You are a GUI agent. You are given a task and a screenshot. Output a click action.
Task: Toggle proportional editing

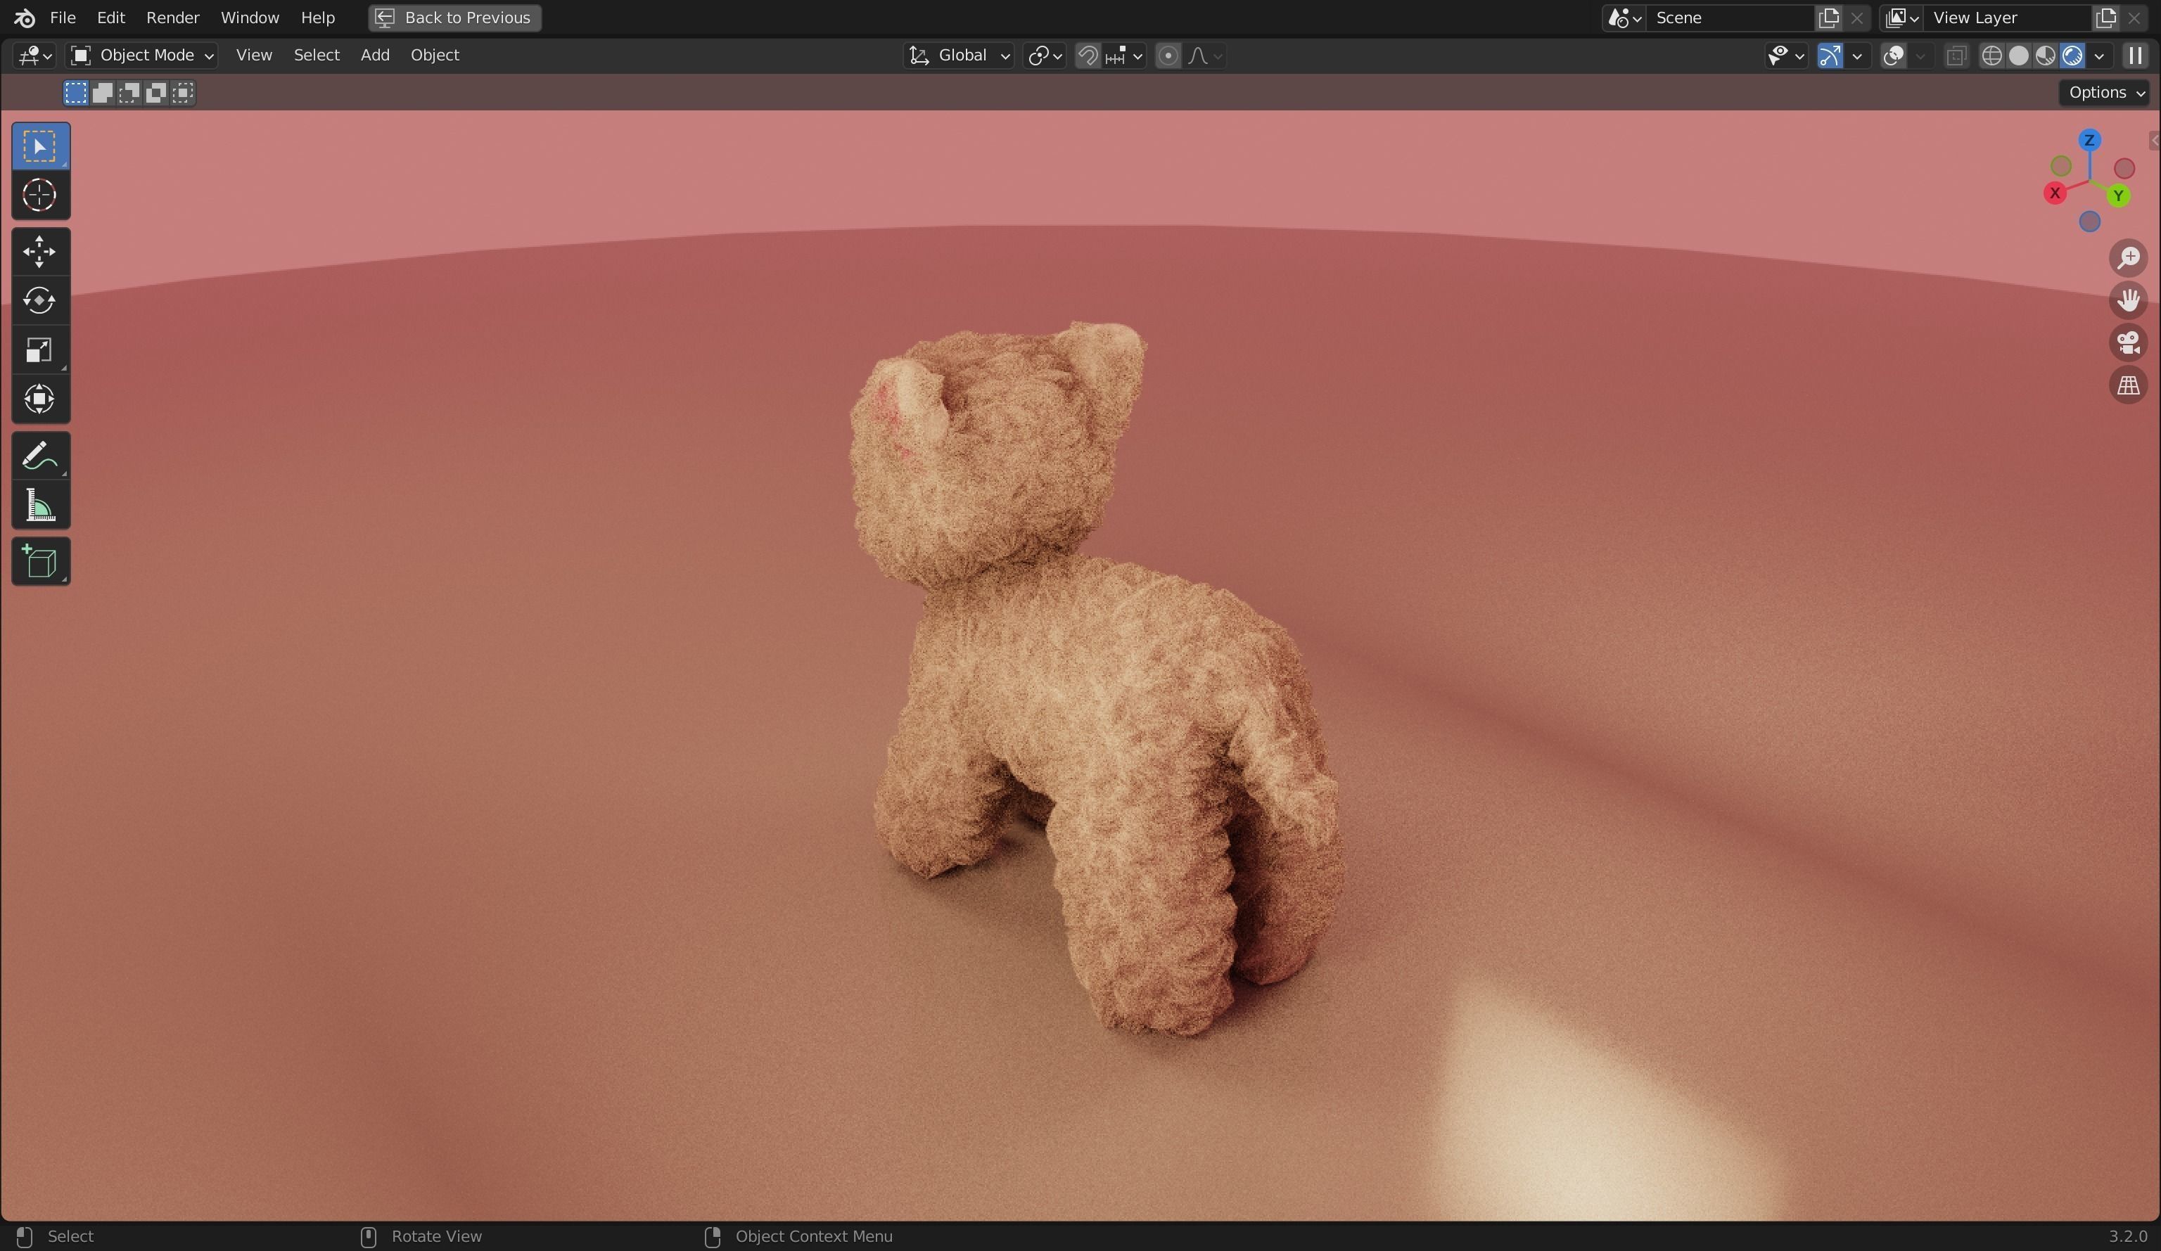pyautogui.click(x=1167, y=56)
